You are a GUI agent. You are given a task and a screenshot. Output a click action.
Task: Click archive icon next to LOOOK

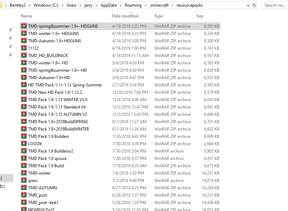coord(24,143)
